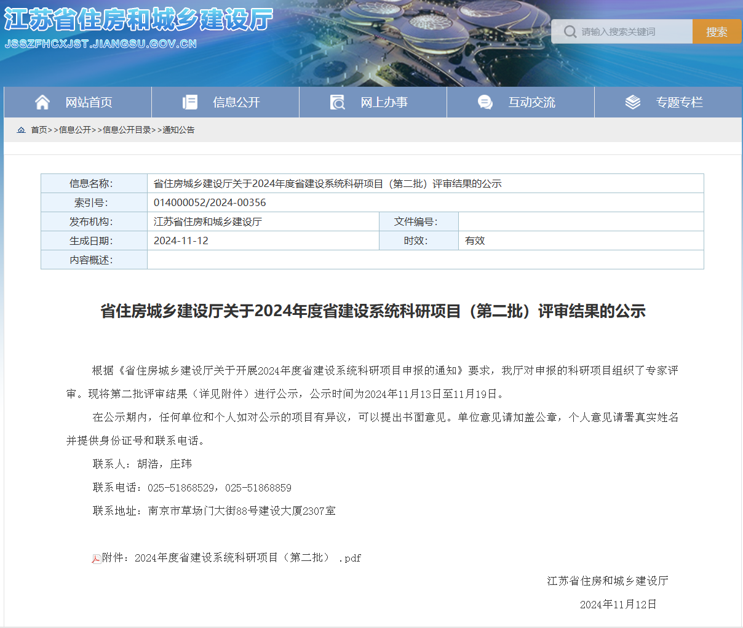This screenshot has width=743, height=628.
Task: Open the 网站首页 menu item
Action: pyautogui.click(x=77, y=102)
